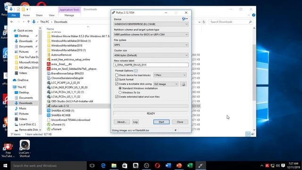This screenshot has width=302, height=170.
Task: Open Task View on taskbar
Action: [92, 166]
